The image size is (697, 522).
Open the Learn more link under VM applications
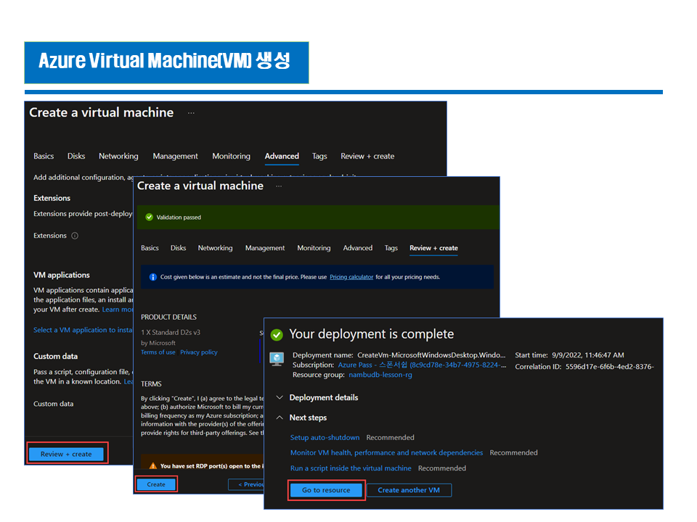point(118,310)
